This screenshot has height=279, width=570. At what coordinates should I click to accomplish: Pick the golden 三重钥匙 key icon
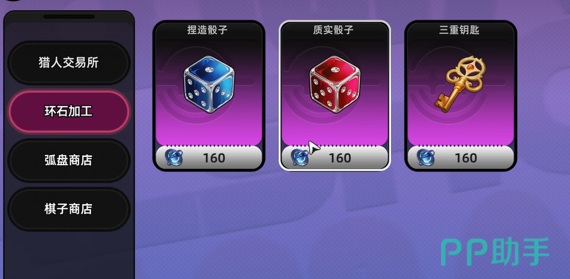461,83
